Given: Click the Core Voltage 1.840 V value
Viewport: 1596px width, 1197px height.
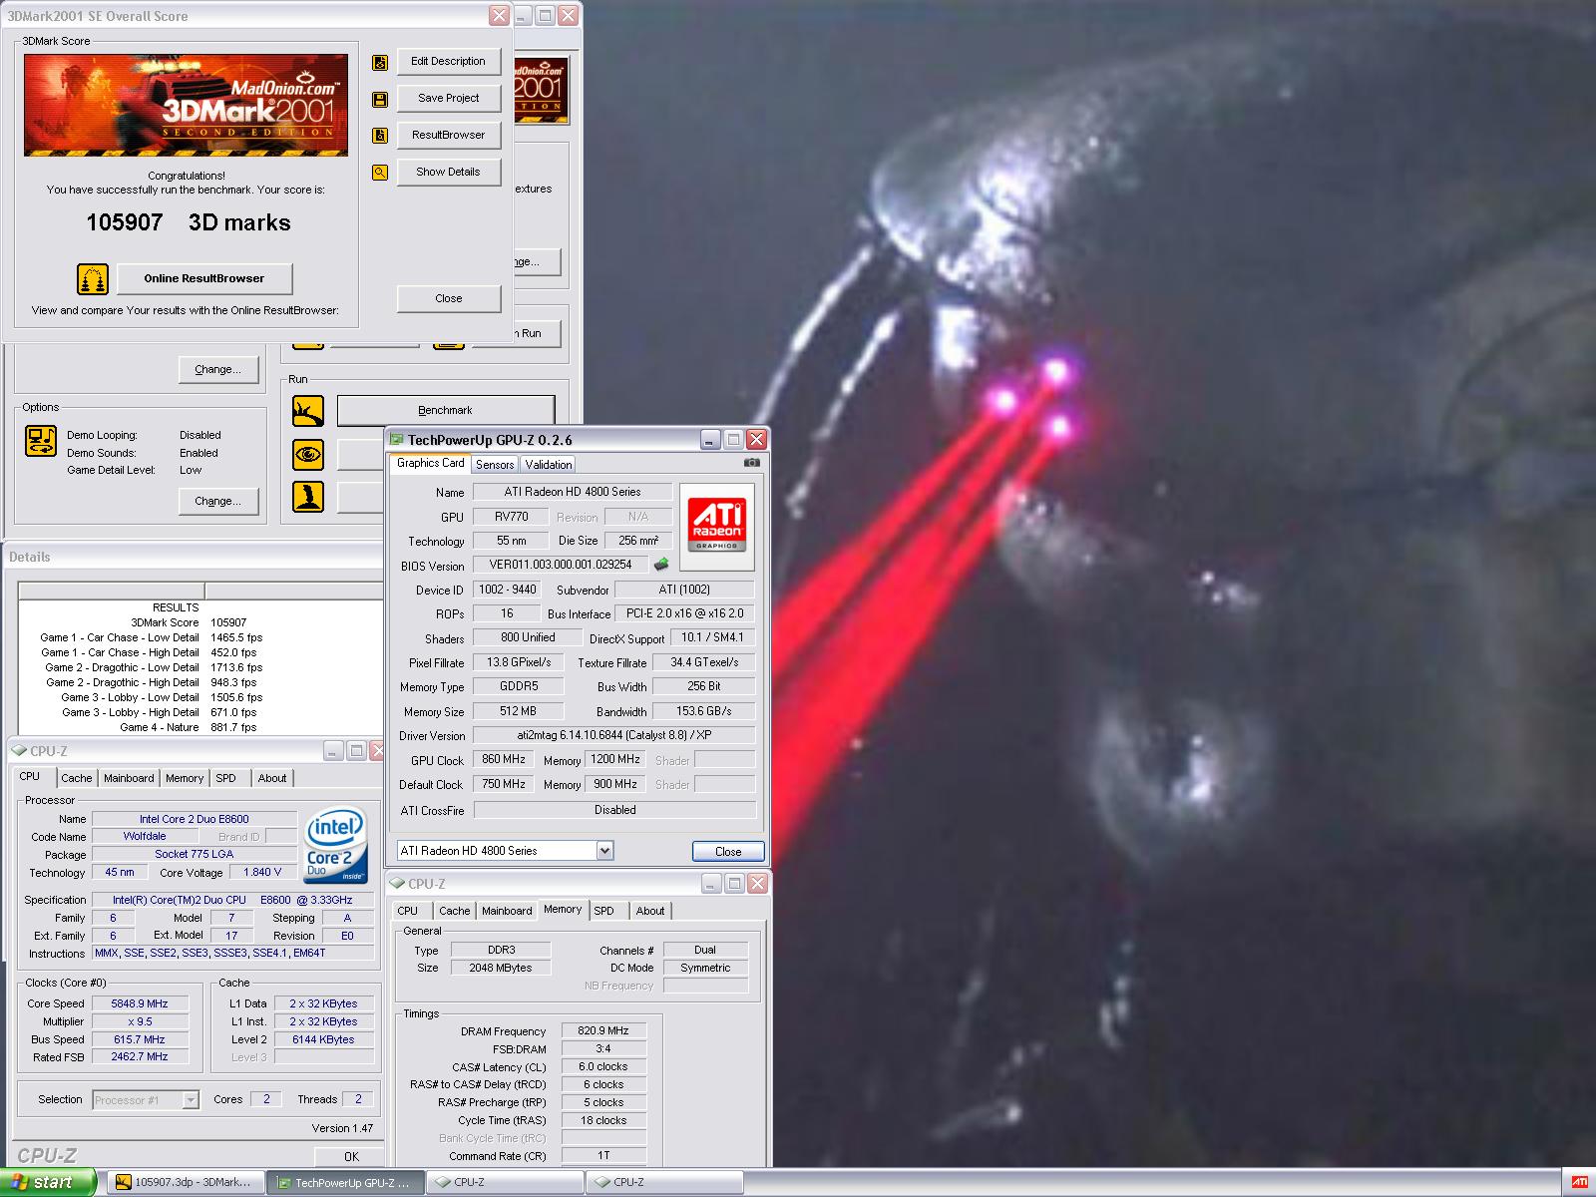Looking at the screenshot, I should [x=263, y=872].
